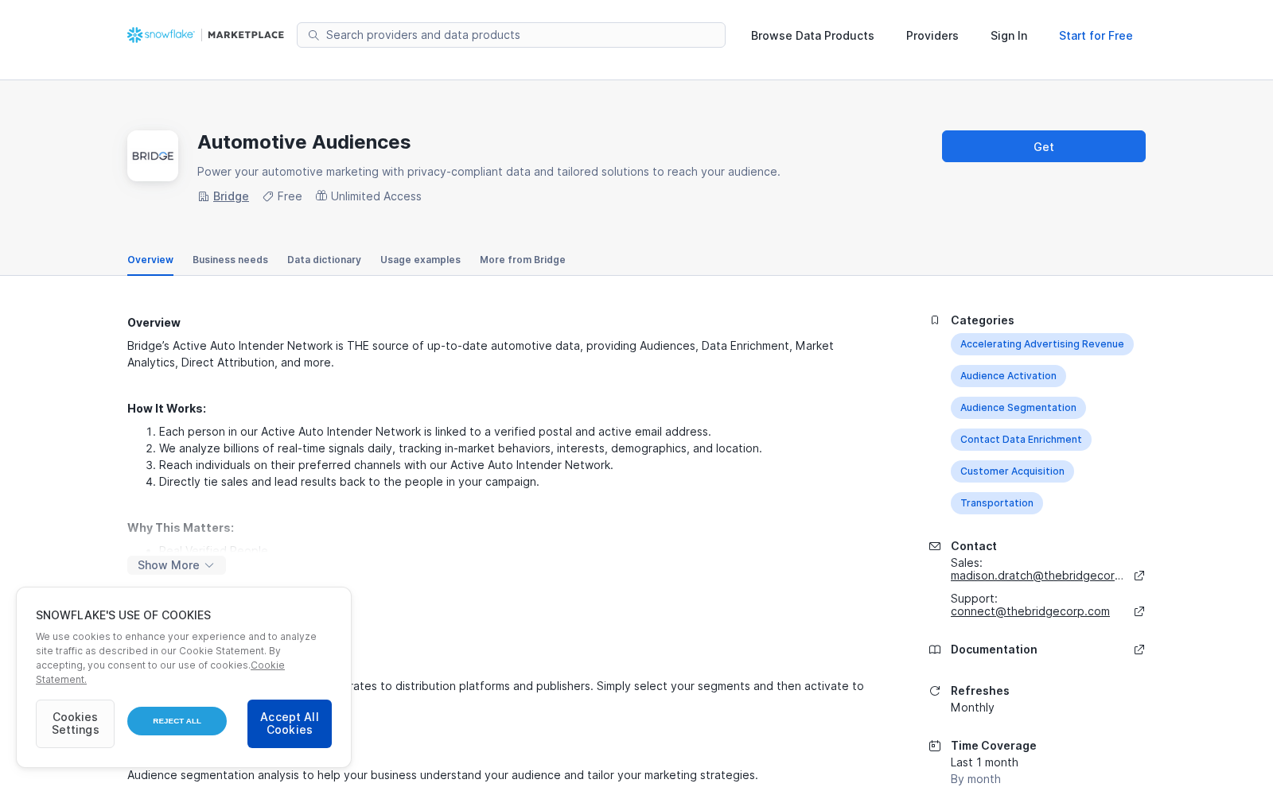Select Audience Segmentation category tag
Image resolution: width=1273 pixels, height=795 pixels.
click(x=1018, y=408)
